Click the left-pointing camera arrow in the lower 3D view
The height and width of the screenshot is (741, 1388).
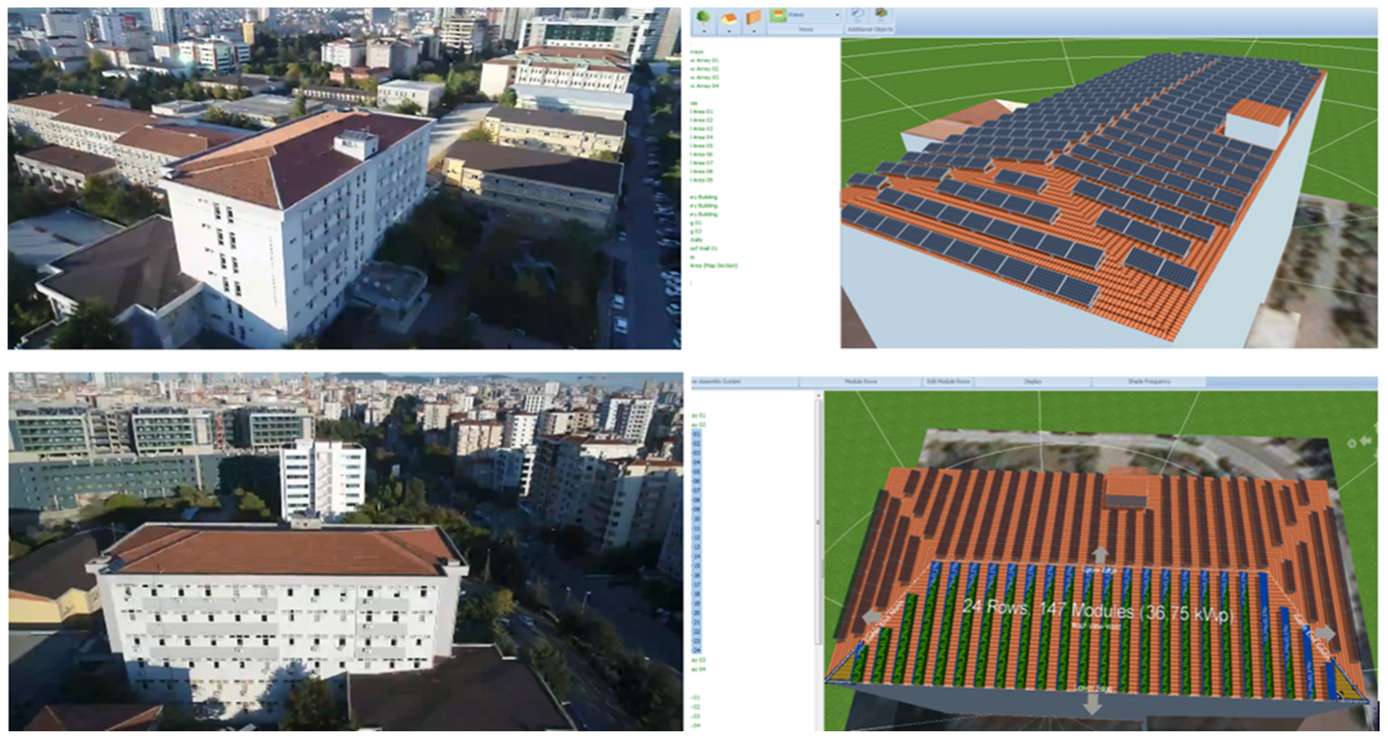[1366, 441]
